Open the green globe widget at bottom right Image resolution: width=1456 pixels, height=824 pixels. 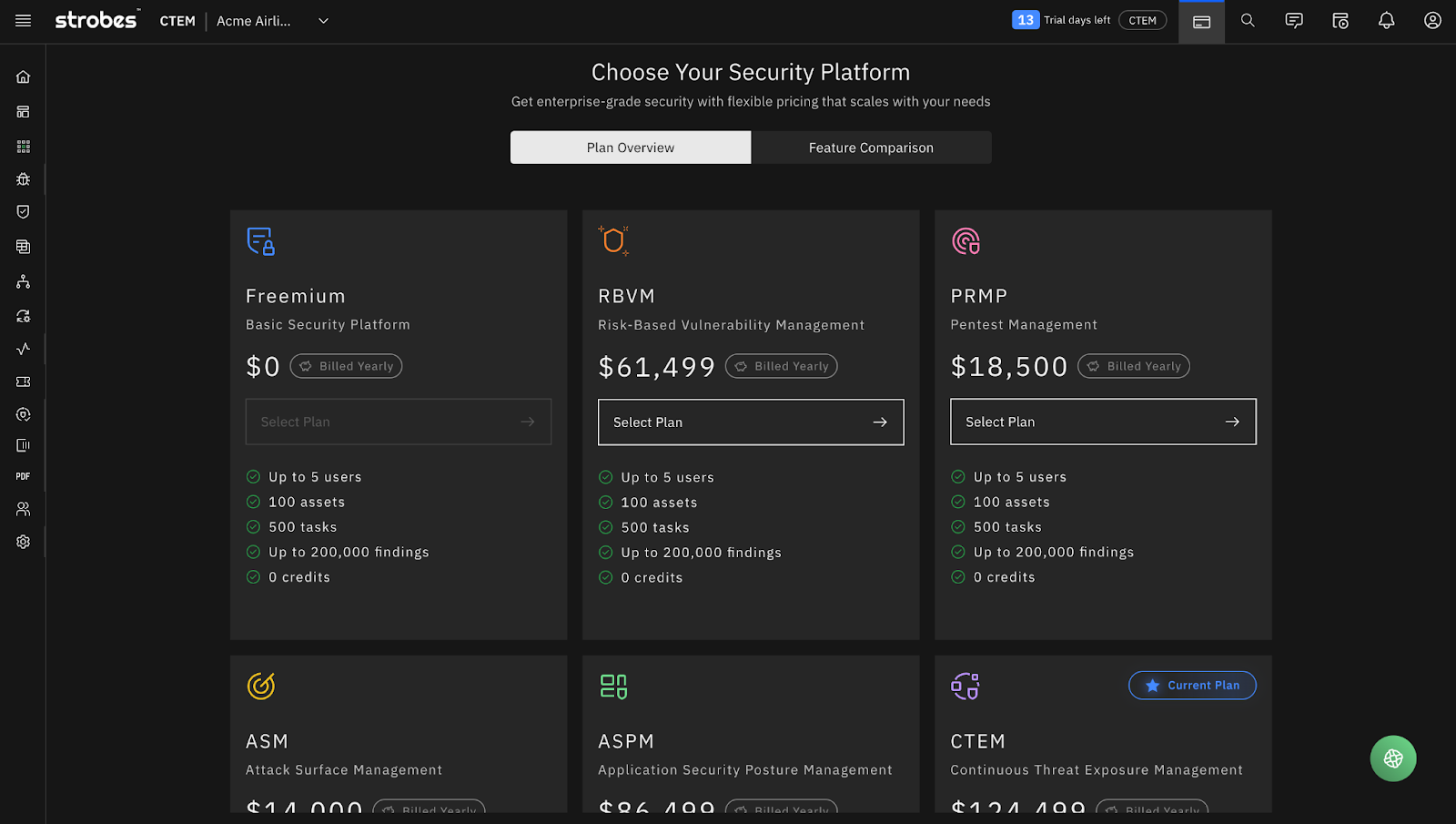tap(1392, 758)
